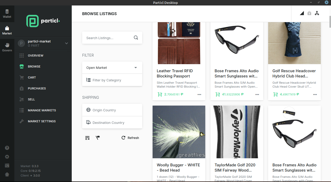Click the bug report icon
The width and height of the screenshot is (331, 182).
[x=7, y=174]
